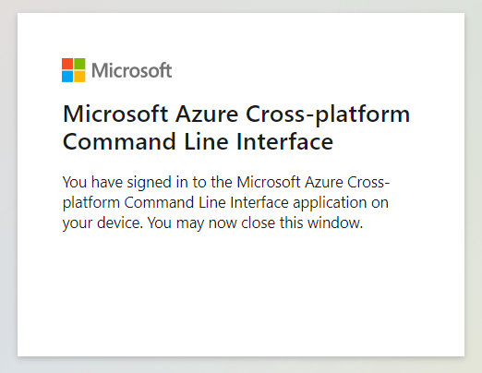This screenshot has height=373, width=482.
Task: Click the word Line in the heading
Action: (206, 141)
